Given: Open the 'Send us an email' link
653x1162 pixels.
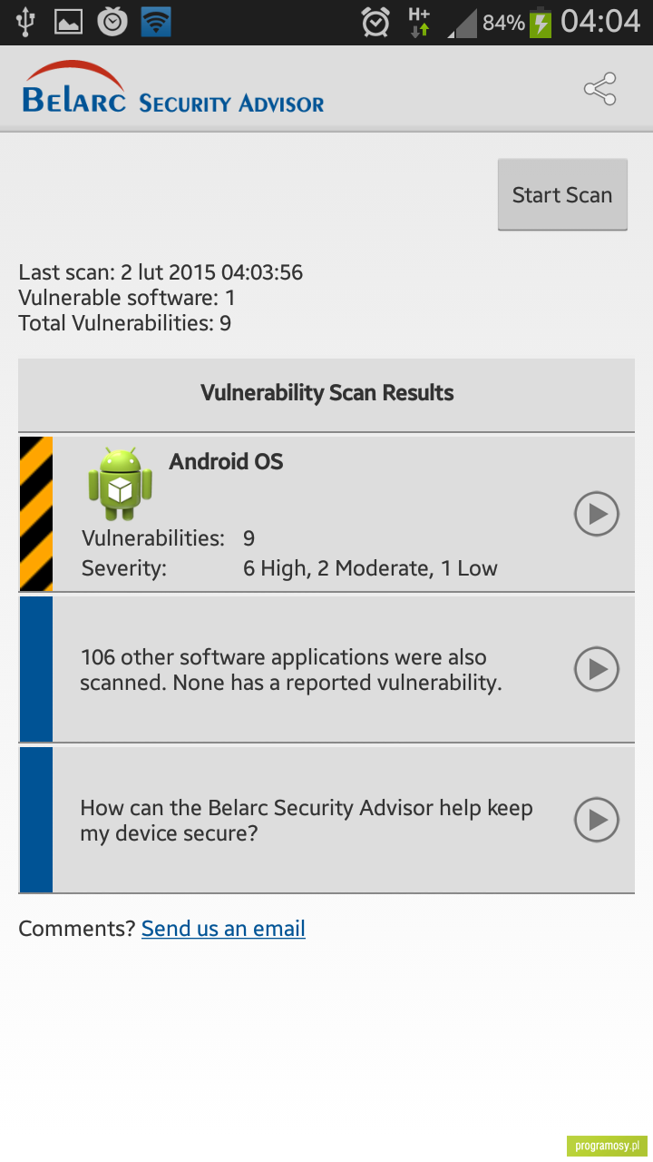Looking at the screenshot, I should pos(223,929).
